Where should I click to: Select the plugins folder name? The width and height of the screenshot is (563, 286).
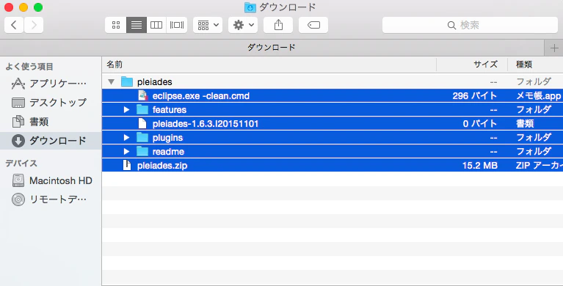167,138
